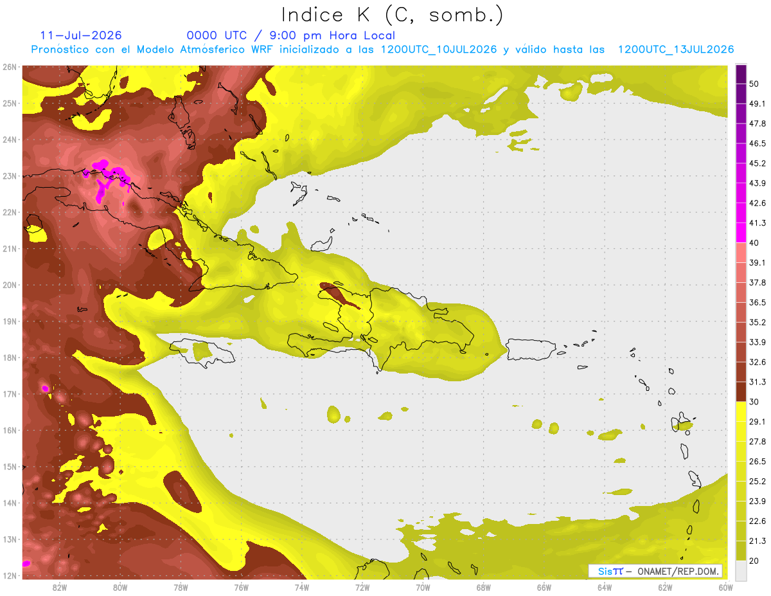
Task: Click the colorbar value '35.2'
Action: (x=758, y=322)
